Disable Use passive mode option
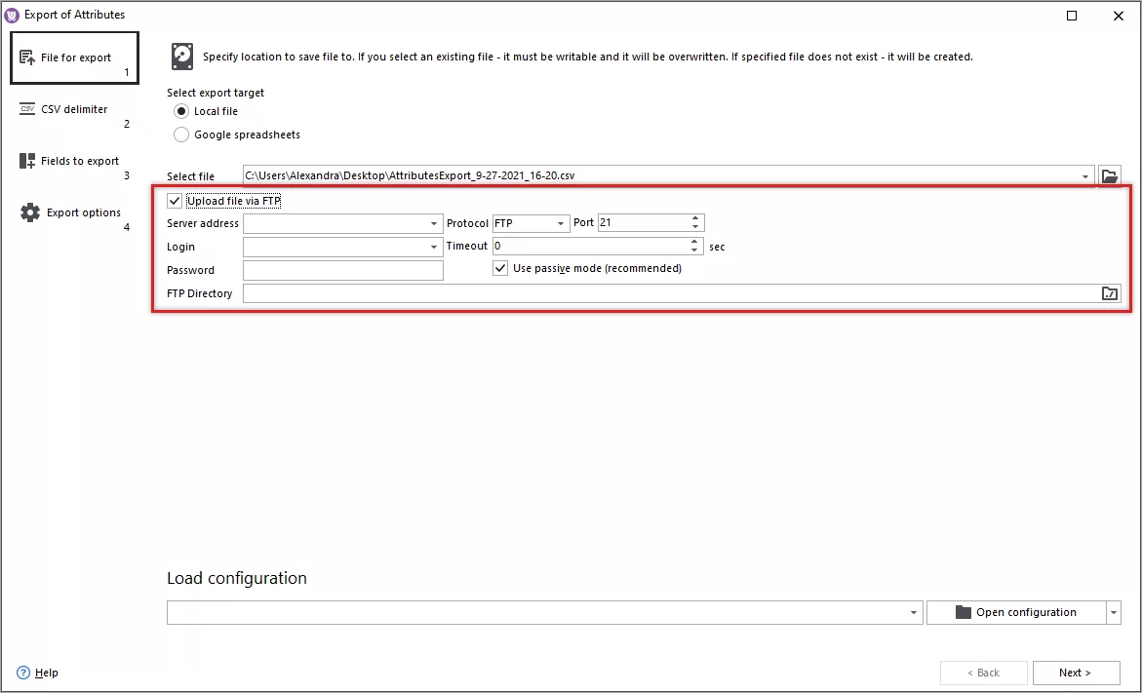 pyautogui.click(x=500, y=268)
